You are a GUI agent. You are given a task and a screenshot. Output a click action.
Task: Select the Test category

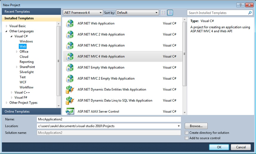(23, 77)
